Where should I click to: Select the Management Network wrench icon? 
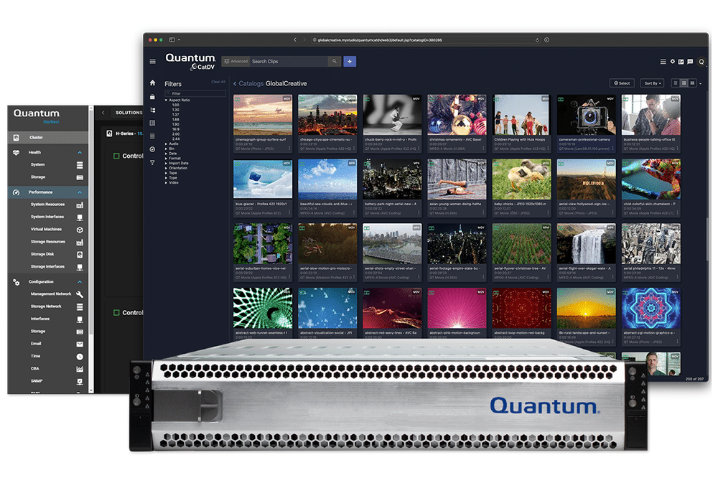(x=79, y=294)
